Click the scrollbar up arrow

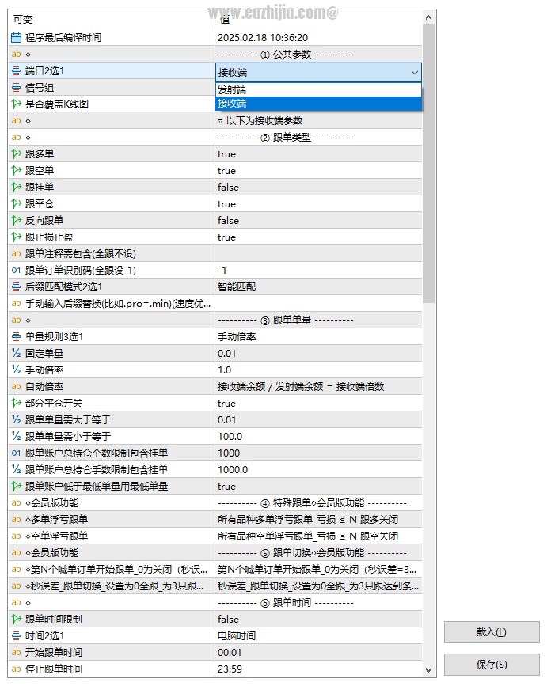click(428, 17)
